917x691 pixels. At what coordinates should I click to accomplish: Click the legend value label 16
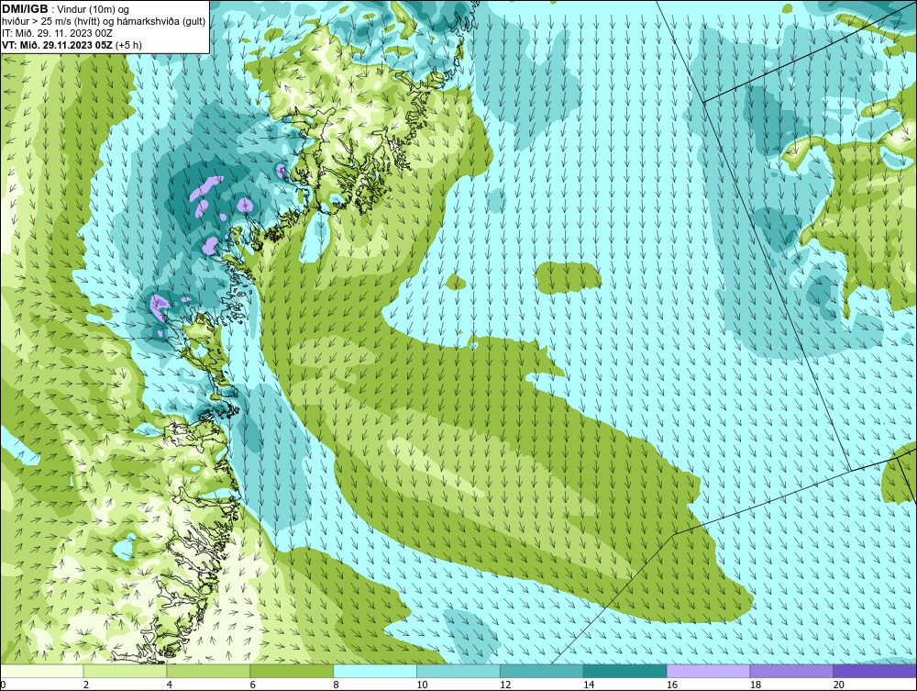coord(672,685)
